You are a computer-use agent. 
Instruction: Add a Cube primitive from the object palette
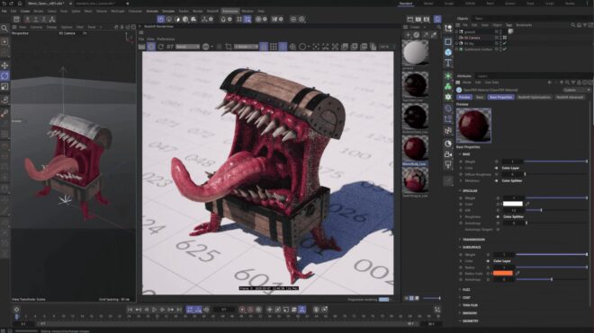coord(448,41)
